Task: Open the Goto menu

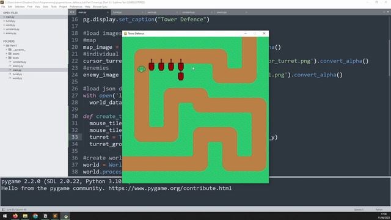Action: pyautogui.click(x=46, y=7)
